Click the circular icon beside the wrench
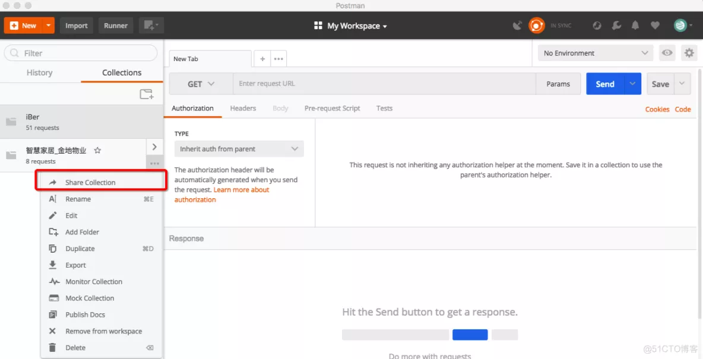 597,26
